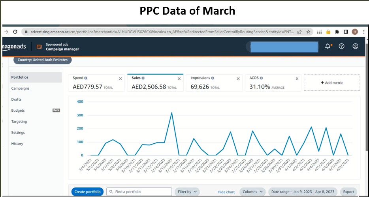The image size is (369, 197).
Task: Close the ACOS metric card
Action: [297, 79]
